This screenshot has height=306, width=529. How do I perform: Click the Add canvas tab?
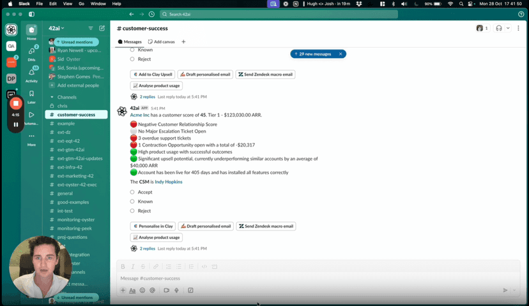[162, 41]
